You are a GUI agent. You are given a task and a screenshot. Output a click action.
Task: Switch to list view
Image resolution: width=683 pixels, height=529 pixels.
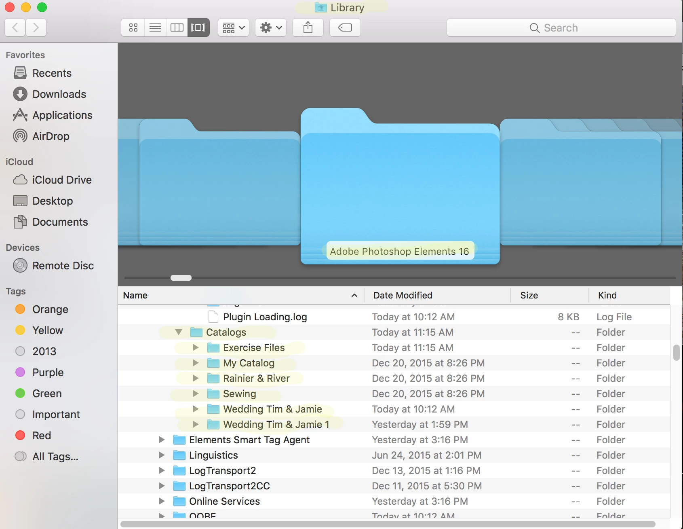155,28
